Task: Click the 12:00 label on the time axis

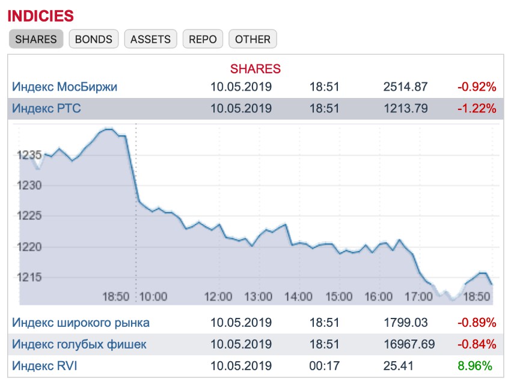Action: click(218, 296)
